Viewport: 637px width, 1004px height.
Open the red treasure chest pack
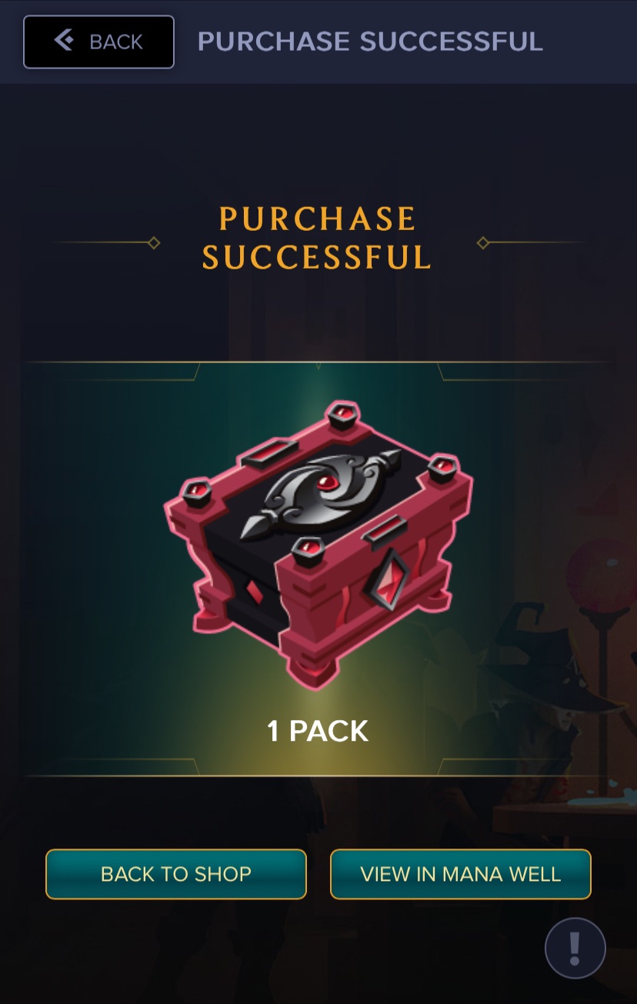click(318, 544)
